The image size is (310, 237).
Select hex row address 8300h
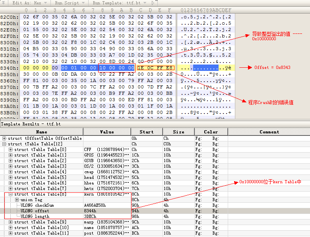pos(10,42)
